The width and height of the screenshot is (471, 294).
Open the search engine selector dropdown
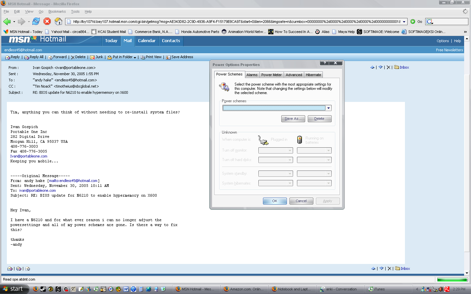[430, 22]
